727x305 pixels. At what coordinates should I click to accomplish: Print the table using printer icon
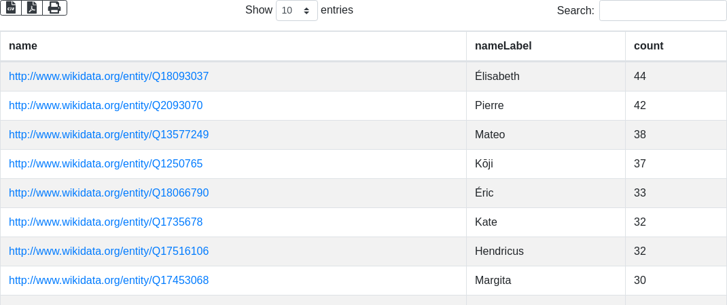(54, 7)
